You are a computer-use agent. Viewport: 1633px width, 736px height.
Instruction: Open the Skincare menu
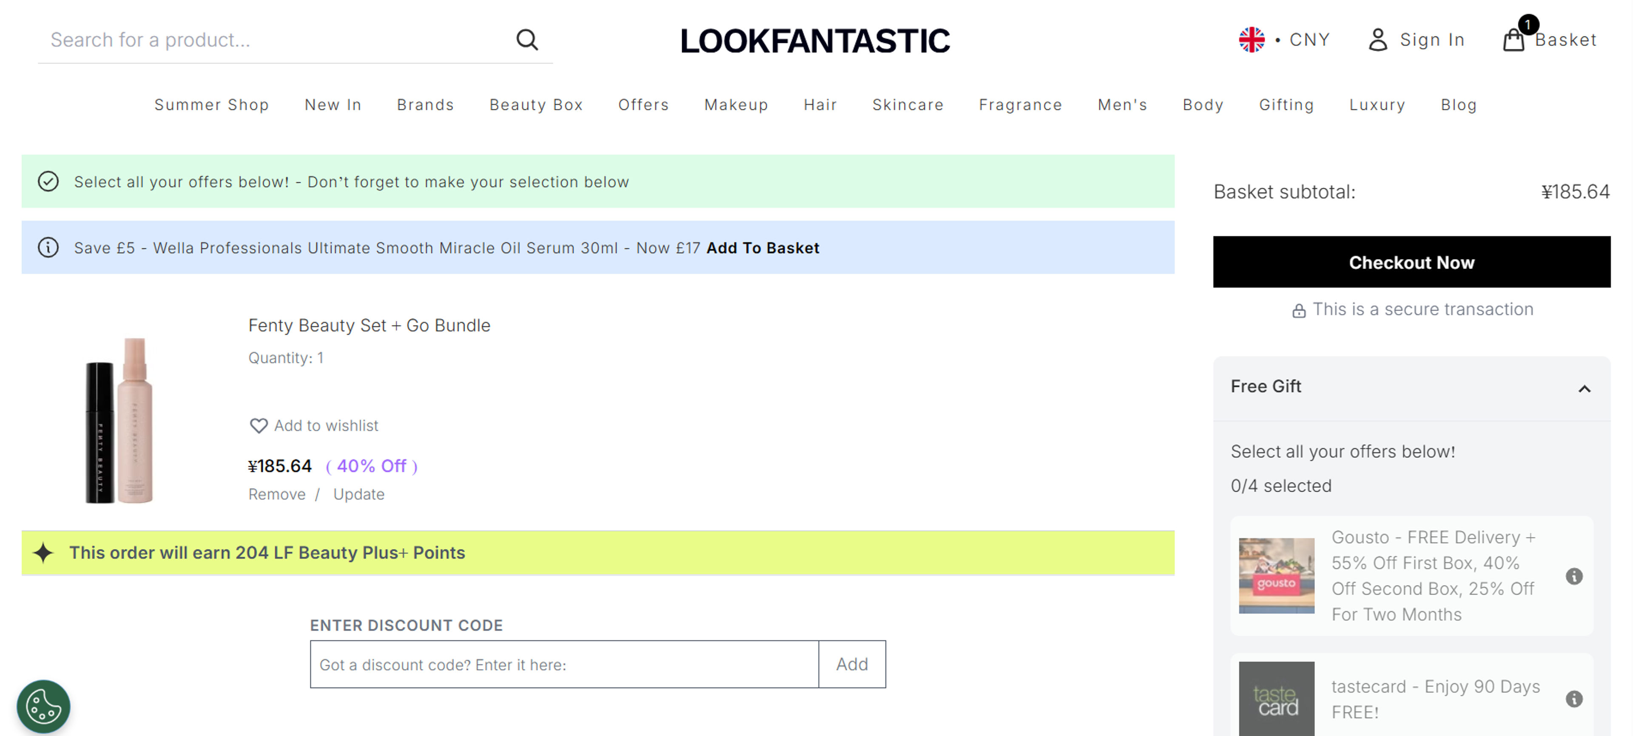click(x=907, y=105)
